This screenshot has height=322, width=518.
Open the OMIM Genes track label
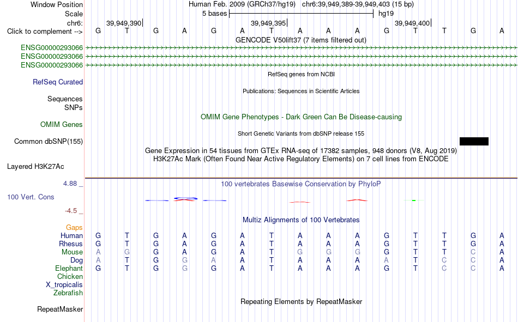tap(62, 125)
